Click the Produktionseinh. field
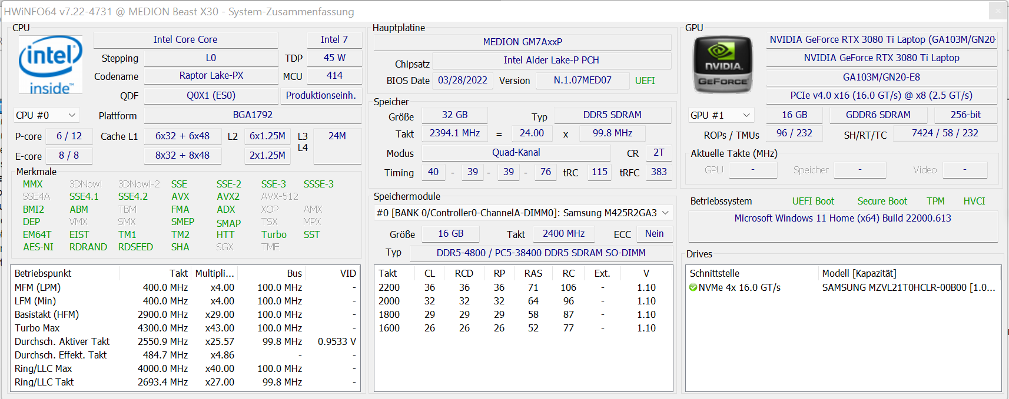1009x399 pixels. 321,95
